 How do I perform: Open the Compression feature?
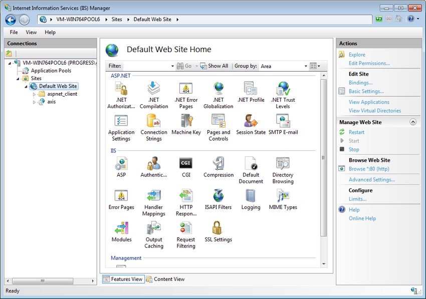tap(219, 167)
